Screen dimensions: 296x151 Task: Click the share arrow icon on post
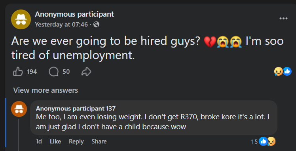click(x=86, y=72)
